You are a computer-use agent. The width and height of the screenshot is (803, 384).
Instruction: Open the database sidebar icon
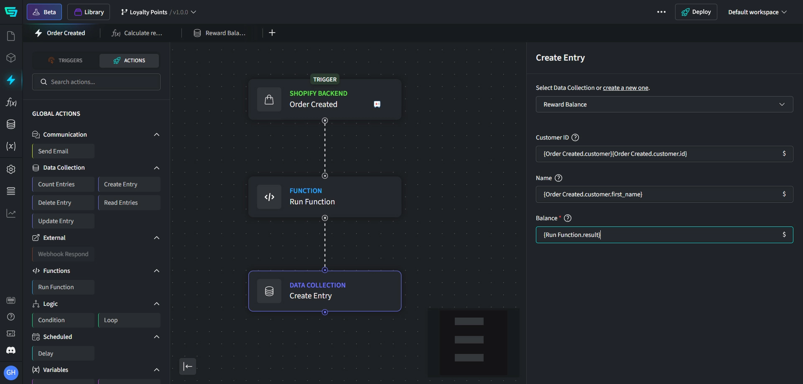pyautogui.click(x=11, y=124)
